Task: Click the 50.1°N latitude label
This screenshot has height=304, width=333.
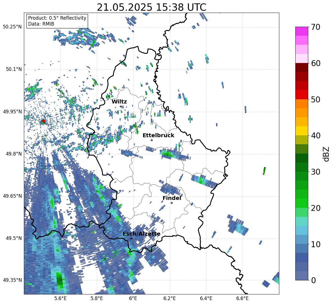Action: click(x=14, y=69)
